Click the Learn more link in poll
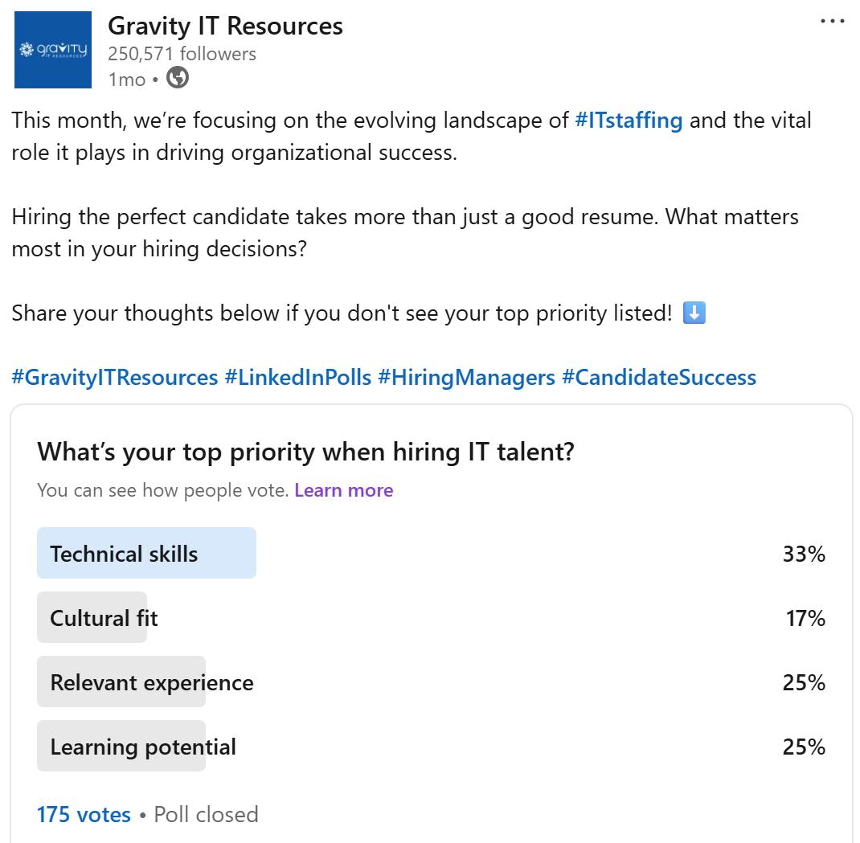 point(344,489)
